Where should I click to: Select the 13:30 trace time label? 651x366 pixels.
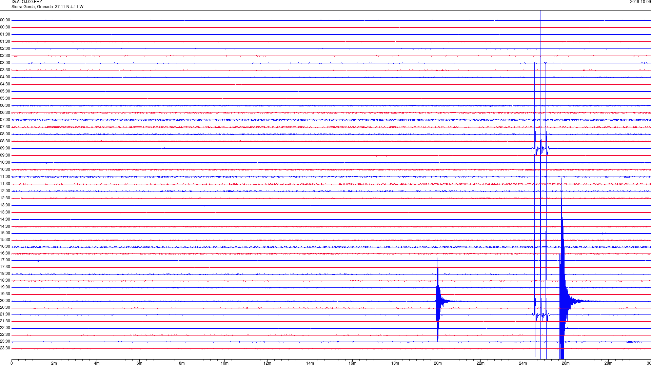click(x=5, y=212)
